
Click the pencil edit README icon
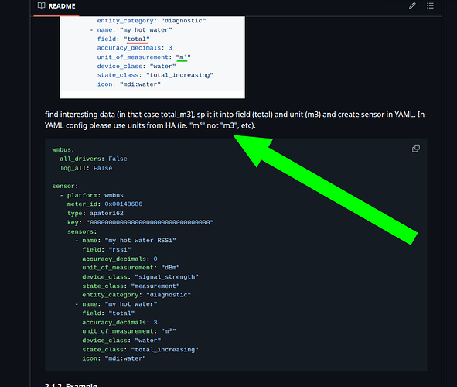click(x=412, y=6)
